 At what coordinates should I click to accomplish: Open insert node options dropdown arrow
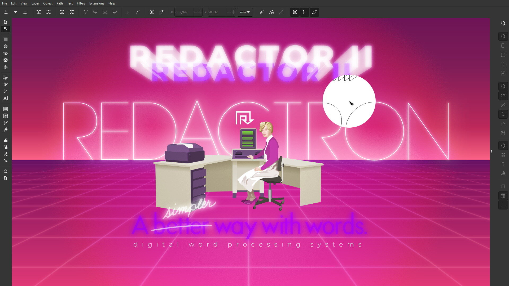15,12
